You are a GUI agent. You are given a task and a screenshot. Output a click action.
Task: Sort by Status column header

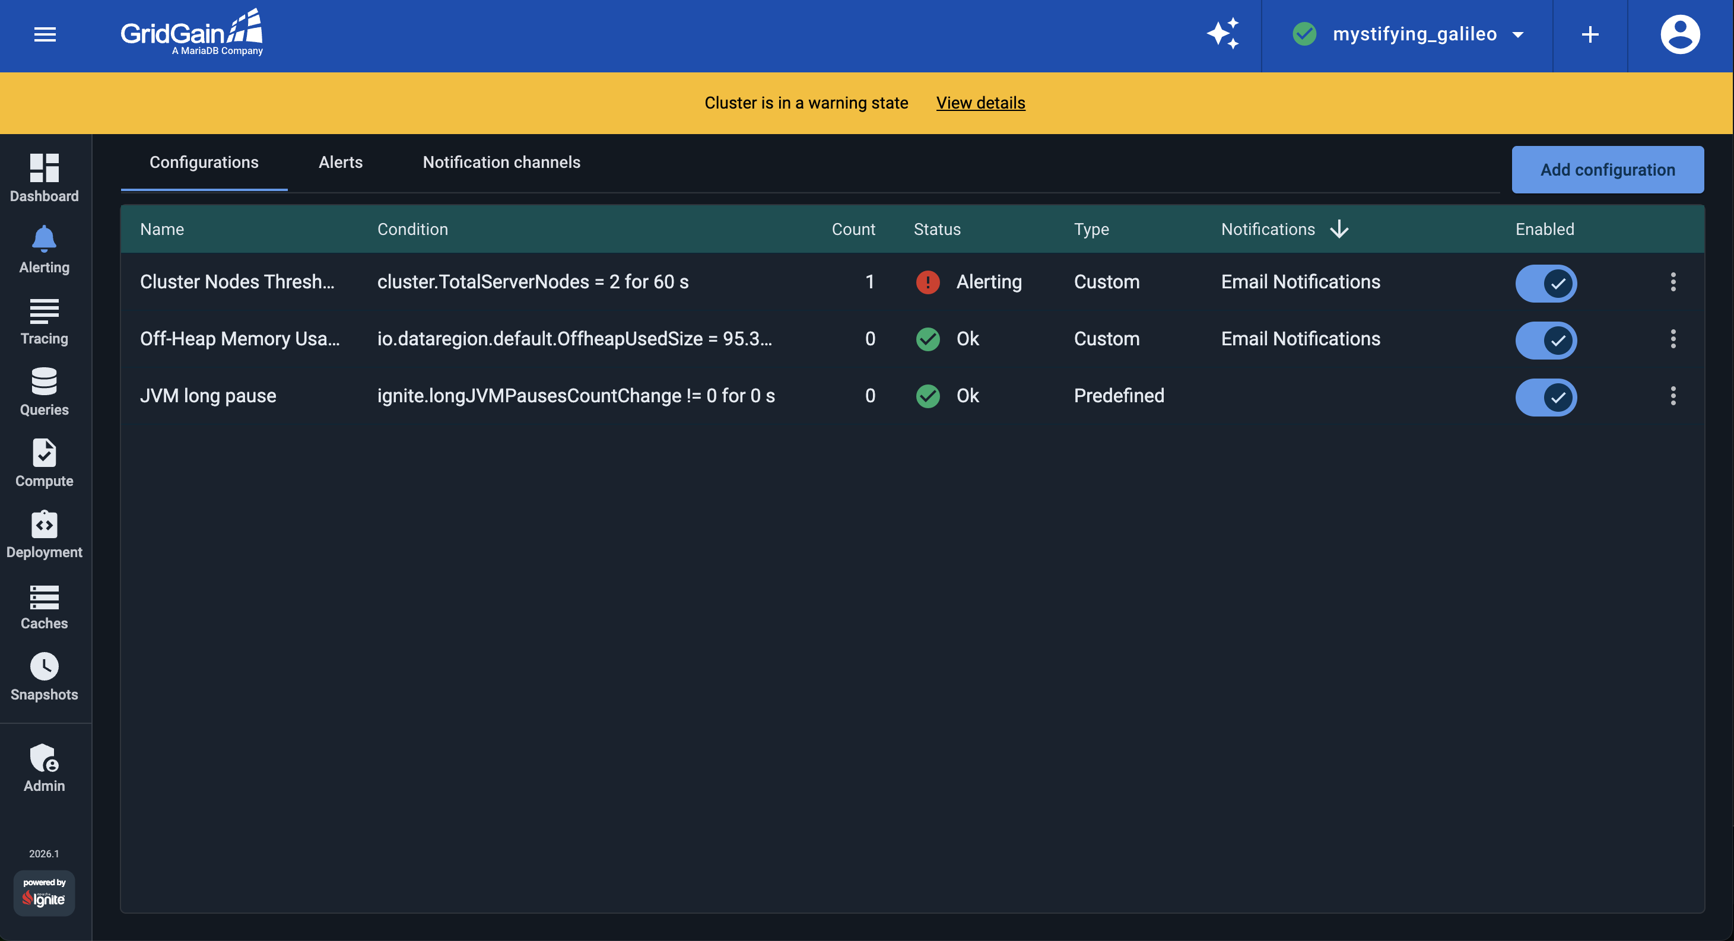(x=937, y=229)
